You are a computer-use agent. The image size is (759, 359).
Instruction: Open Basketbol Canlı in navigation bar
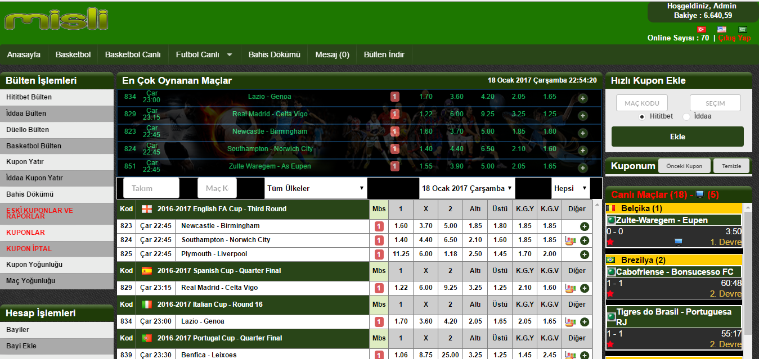(x=133, y=54)
